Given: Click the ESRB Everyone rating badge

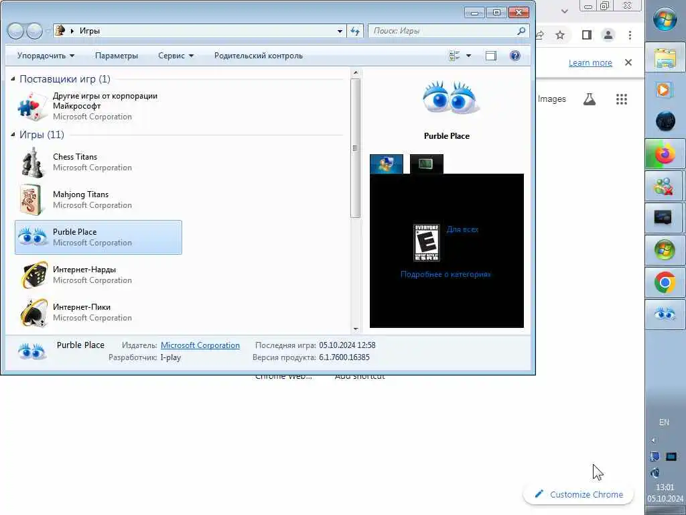Looking at the screenshot, I should [x=427, y=243].
